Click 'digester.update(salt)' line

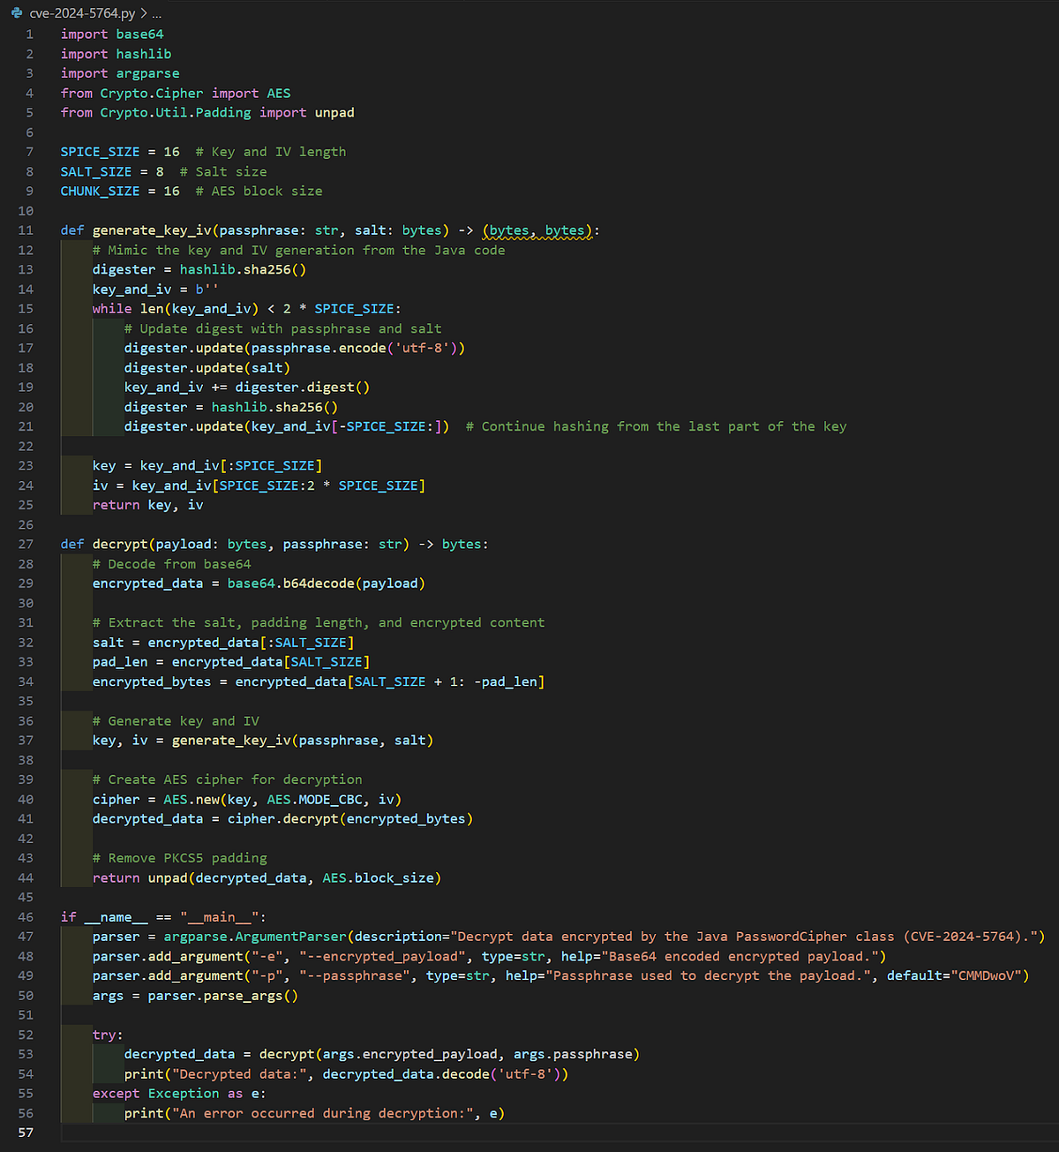coord(207,367)
